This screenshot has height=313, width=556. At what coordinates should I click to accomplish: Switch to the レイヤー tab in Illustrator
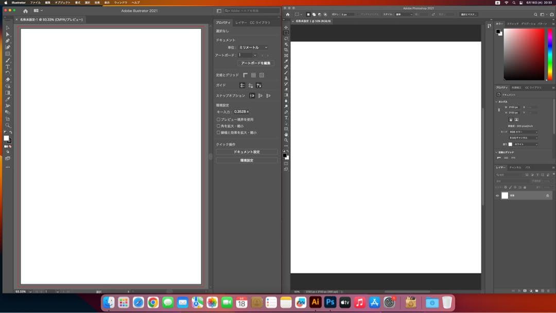coord(241,23)
